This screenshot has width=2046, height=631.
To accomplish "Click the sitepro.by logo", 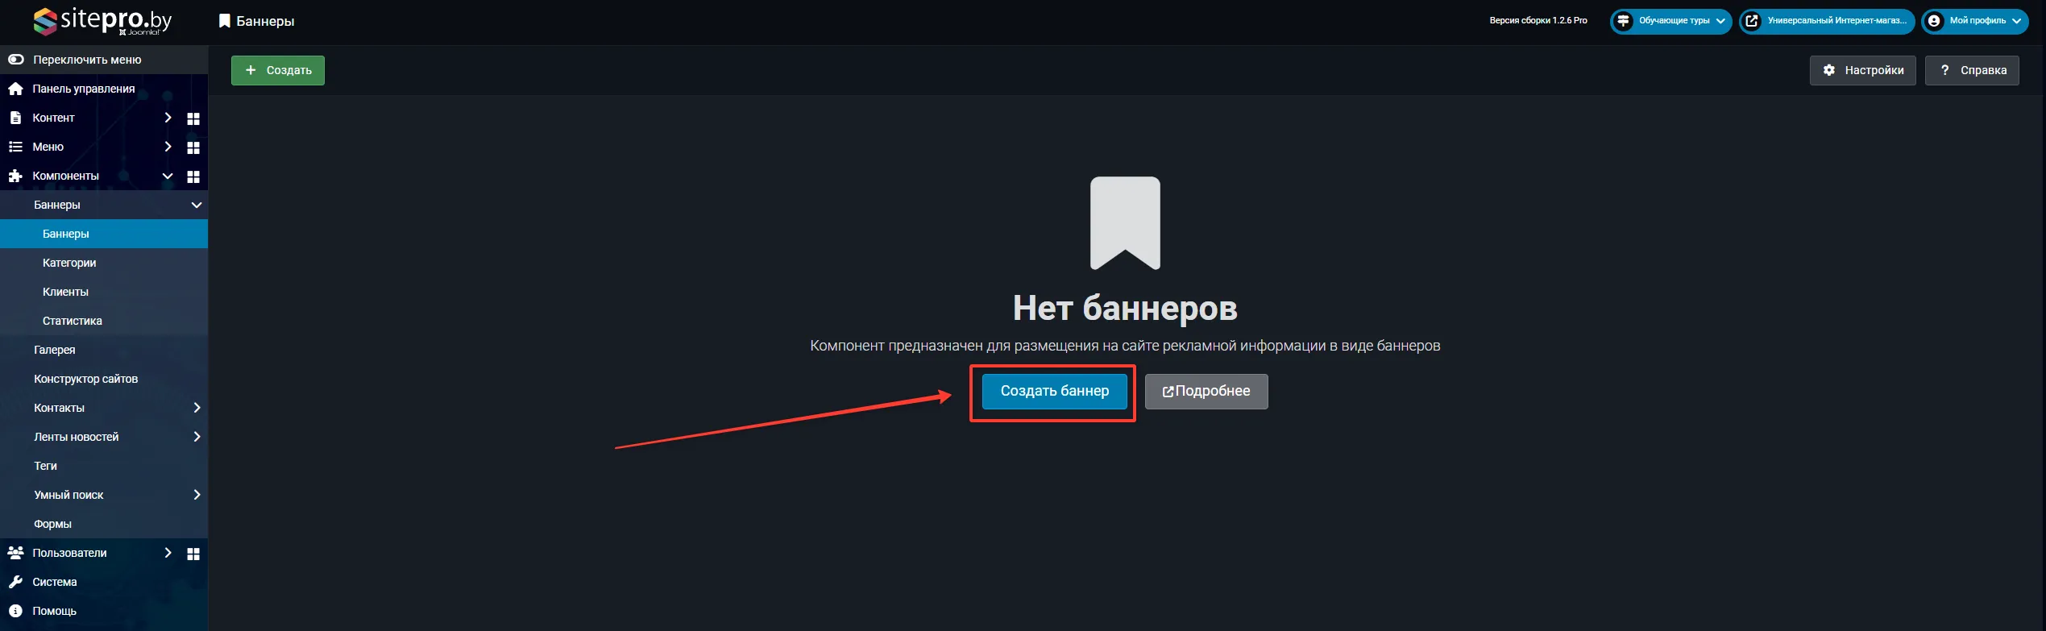I will click(102, 21).
